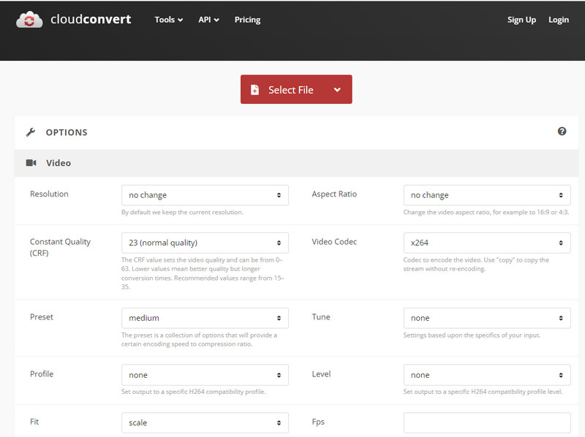Click the 'Fit' label
This screenshot has height=437, width=585.
[x=34, y=422]
